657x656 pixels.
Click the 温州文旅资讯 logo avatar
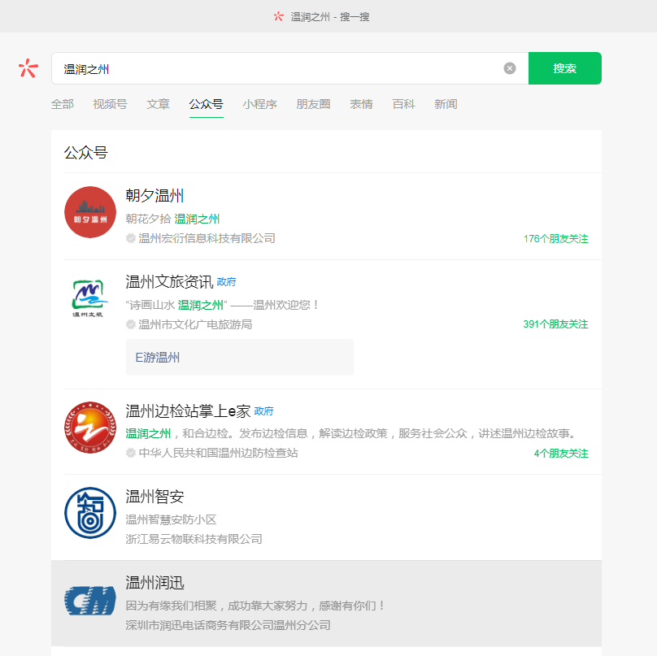(90, 298)
